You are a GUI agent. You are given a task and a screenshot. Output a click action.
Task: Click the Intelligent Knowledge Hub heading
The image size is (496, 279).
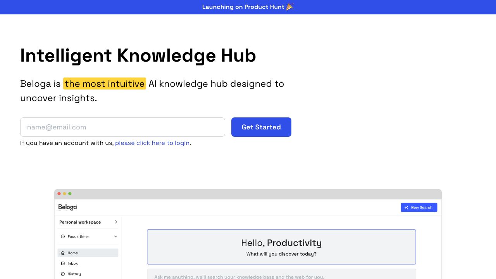coord(138,55)
